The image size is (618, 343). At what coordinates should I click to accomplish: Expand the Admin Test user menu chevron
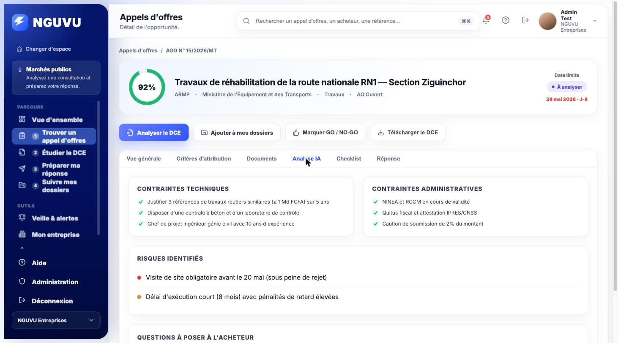point(595,21)
